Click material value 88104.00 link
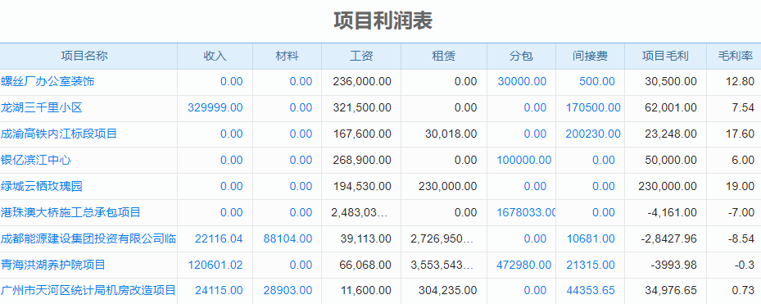This screenshot has height=304, width=761. coord(288,239)
